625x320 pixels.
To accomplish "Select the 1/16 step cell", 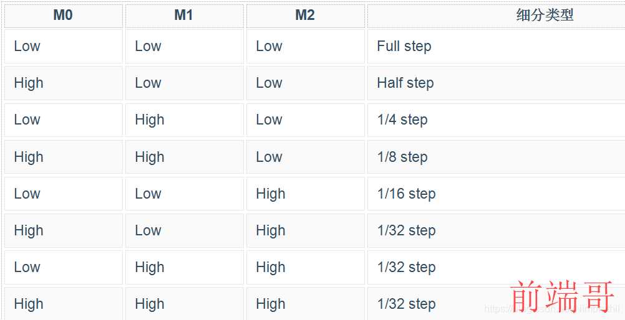I will [x=497, y=194].
